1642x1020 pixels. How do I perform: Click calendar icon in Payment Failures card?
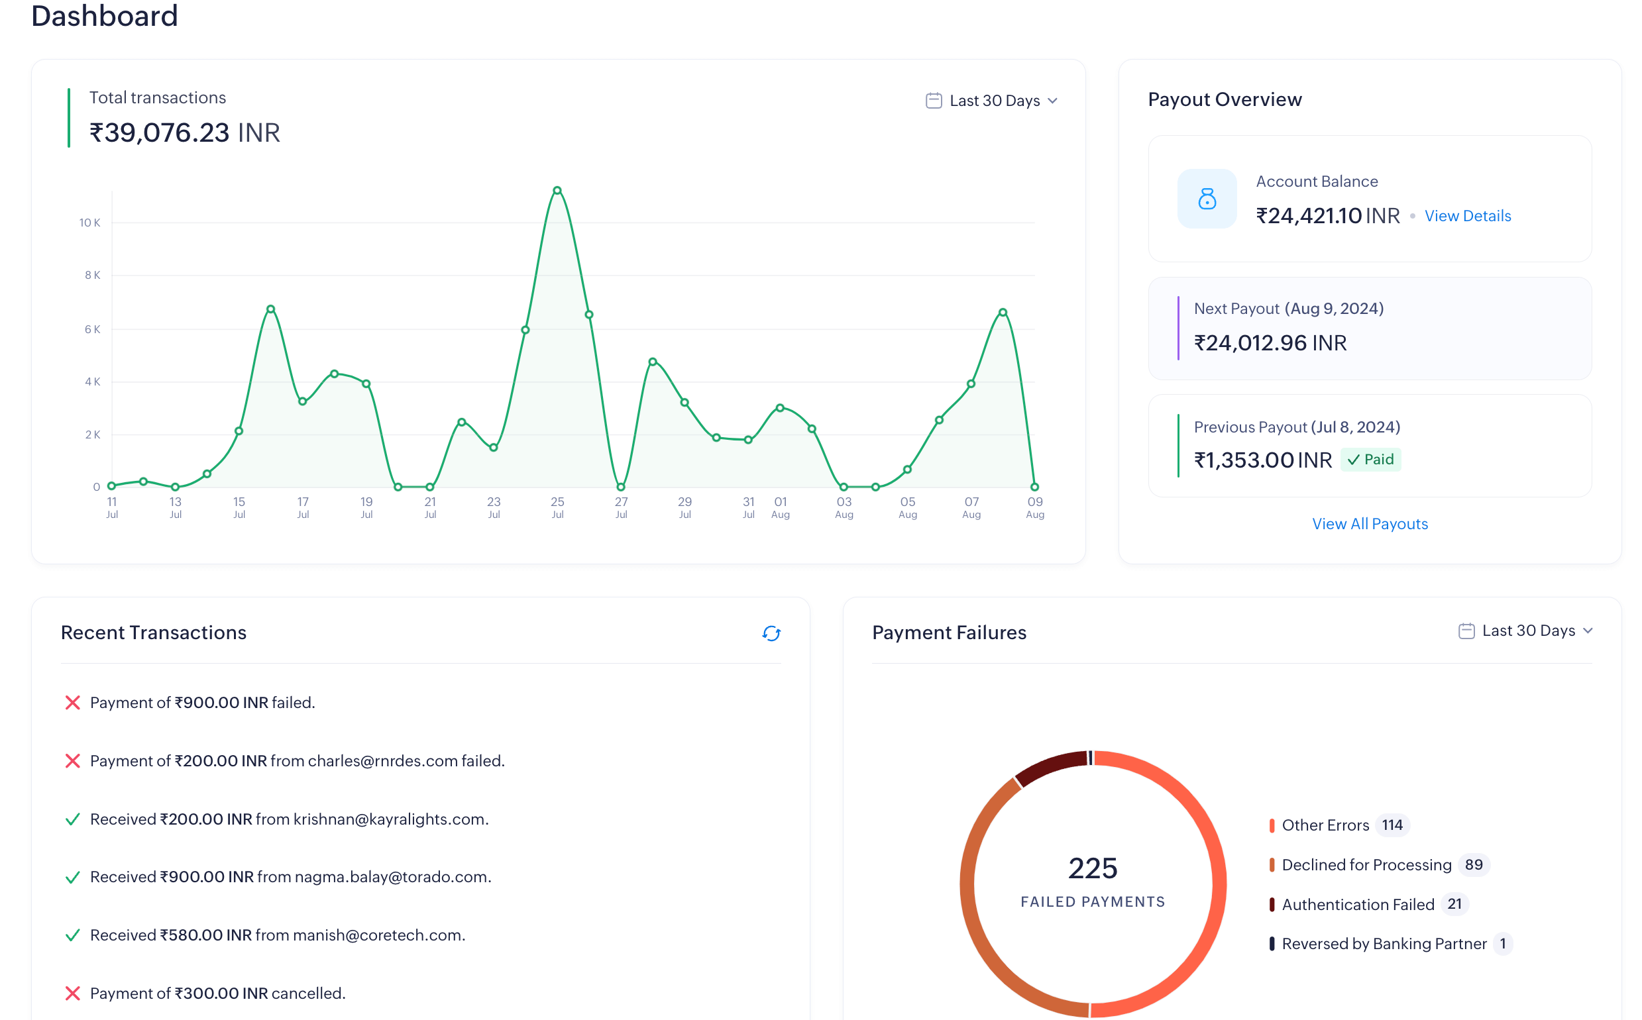coord(1466,631)
